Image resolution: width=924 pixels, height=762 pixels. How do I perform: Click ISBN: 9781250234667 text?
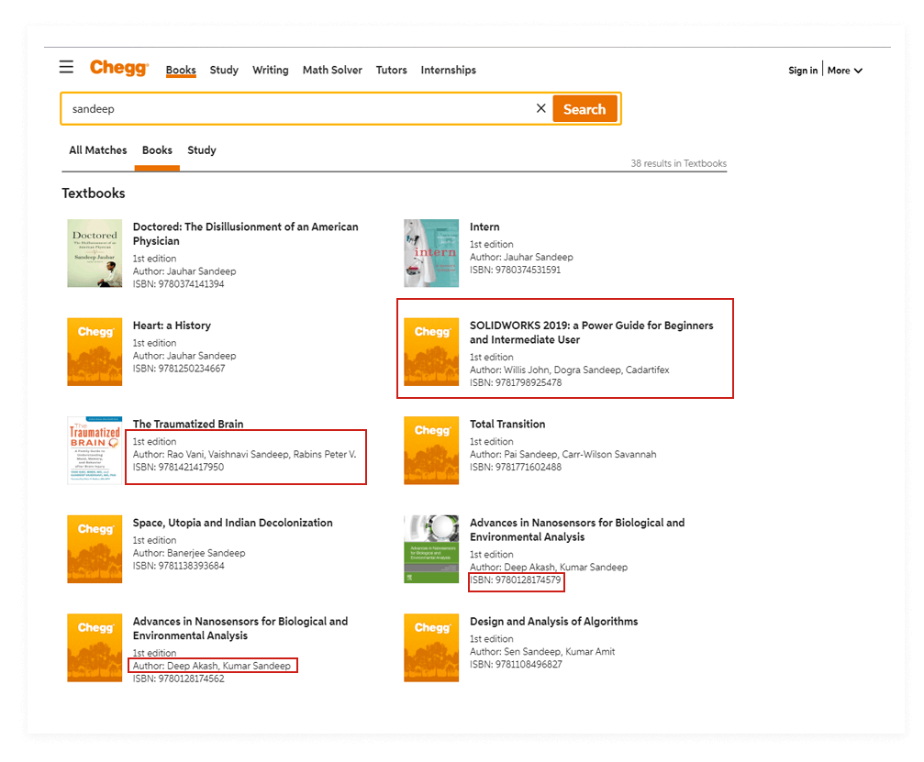pyautogui.click(x=179, y=369)
